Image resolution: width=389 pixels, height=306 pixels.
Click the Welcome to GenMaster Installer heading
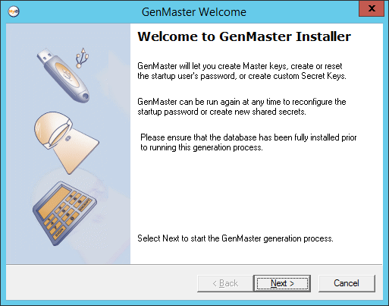pos(244,36)
